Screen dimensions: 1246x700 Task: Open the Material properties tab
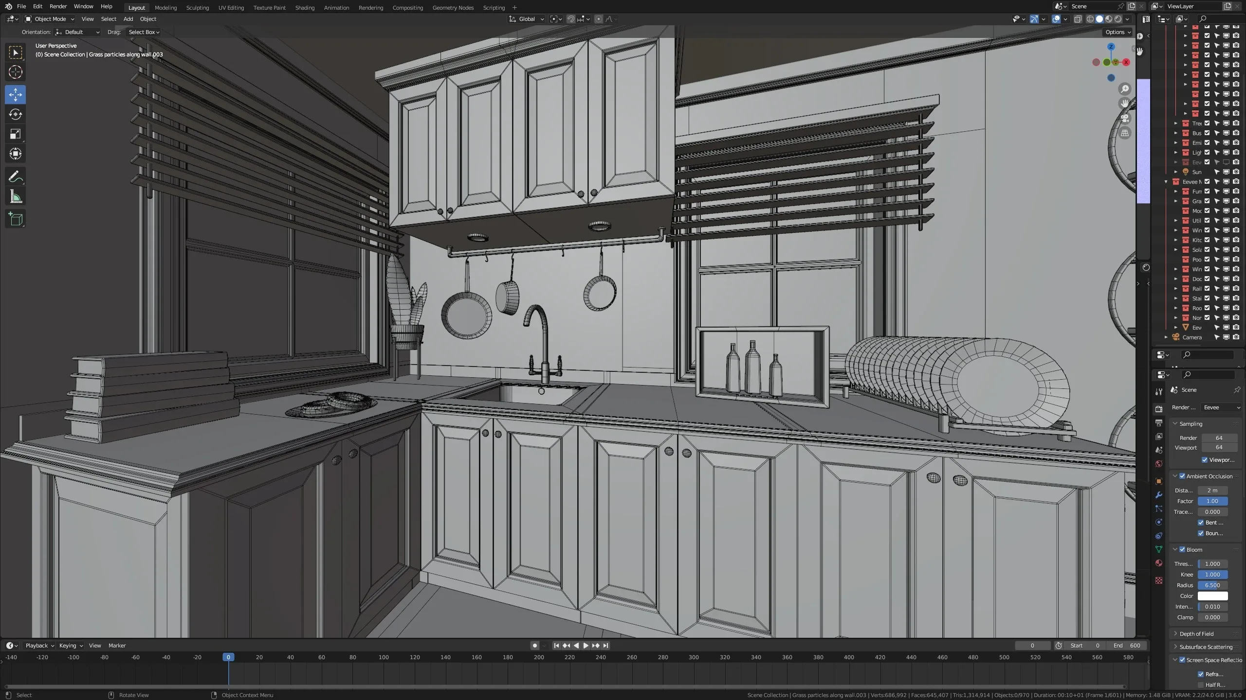(x=1158, y=563)
